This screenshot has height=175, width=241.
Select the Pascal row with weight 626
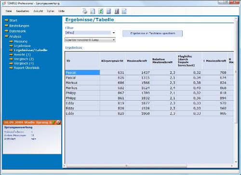[149, 78]
